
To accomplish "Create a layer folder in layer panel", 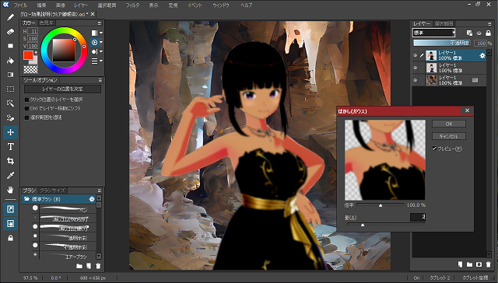I will (x=469, y=264).
